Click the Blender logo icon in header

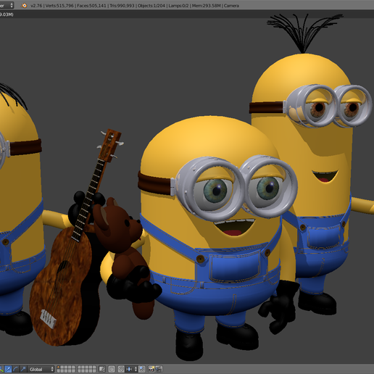(24, 5)
